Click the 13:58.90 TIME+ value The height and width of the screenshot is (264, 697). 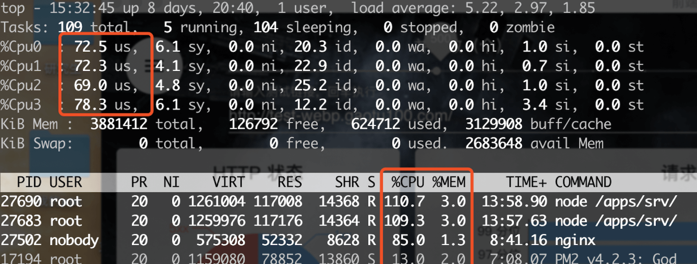[x=514, y=202]
